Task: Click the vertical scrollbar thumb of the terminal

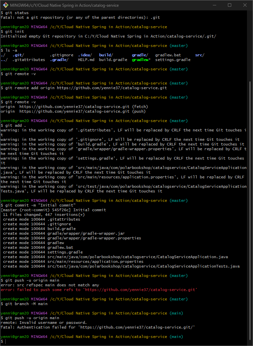Action: [250, 211]
